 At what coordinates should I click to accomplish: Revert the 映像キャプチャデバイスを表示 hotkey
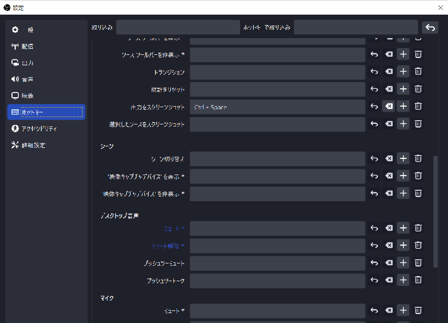[374, 176]
